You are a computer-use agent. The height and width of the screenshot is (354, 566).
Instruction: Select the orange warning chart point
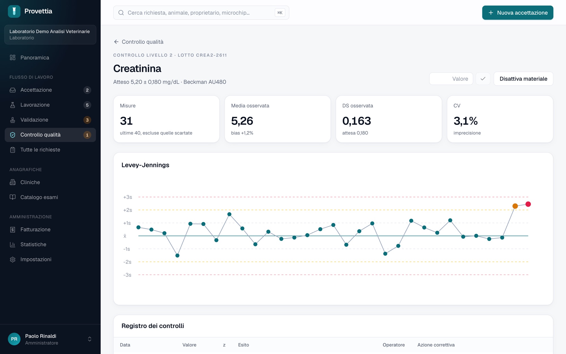[515, 206]
